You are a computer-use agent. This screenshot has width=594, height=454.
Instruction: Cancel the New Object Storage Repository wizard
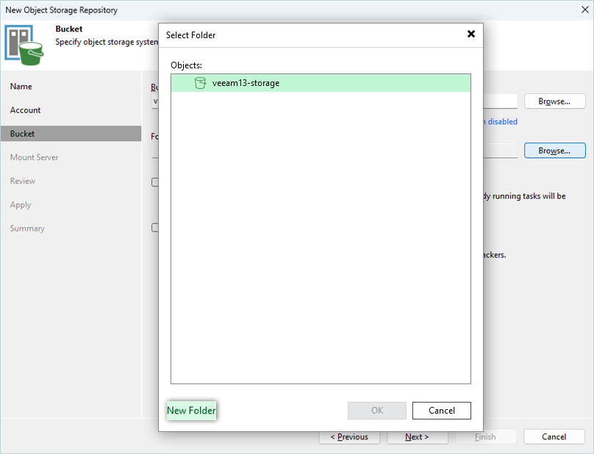click(x=554, y=437)
